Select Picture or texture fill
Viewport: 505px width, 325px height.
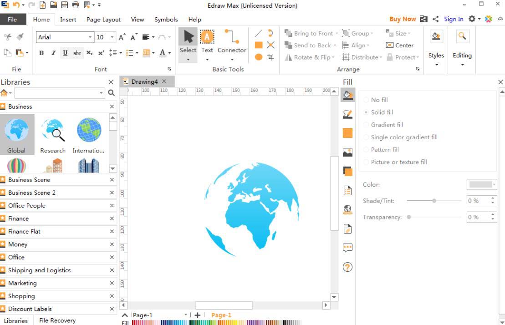click(x=396, y=162)
